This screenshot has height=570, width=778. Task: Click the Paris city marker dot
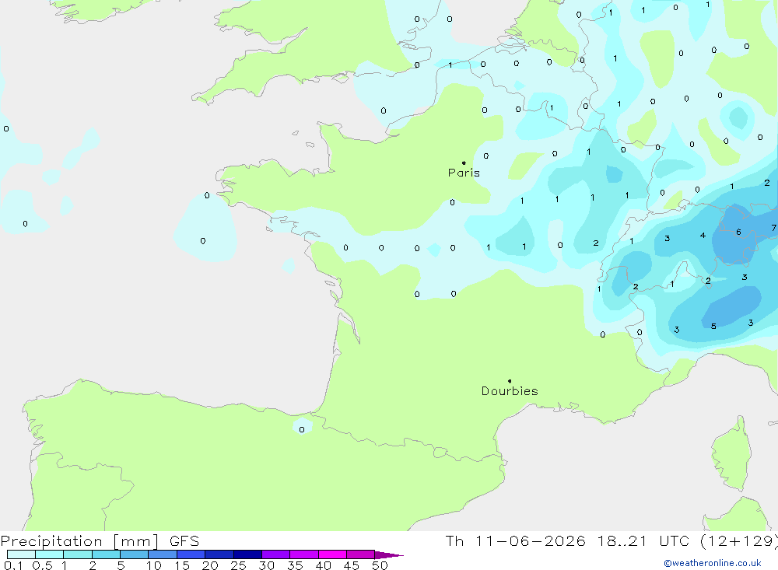coord(464,163)
